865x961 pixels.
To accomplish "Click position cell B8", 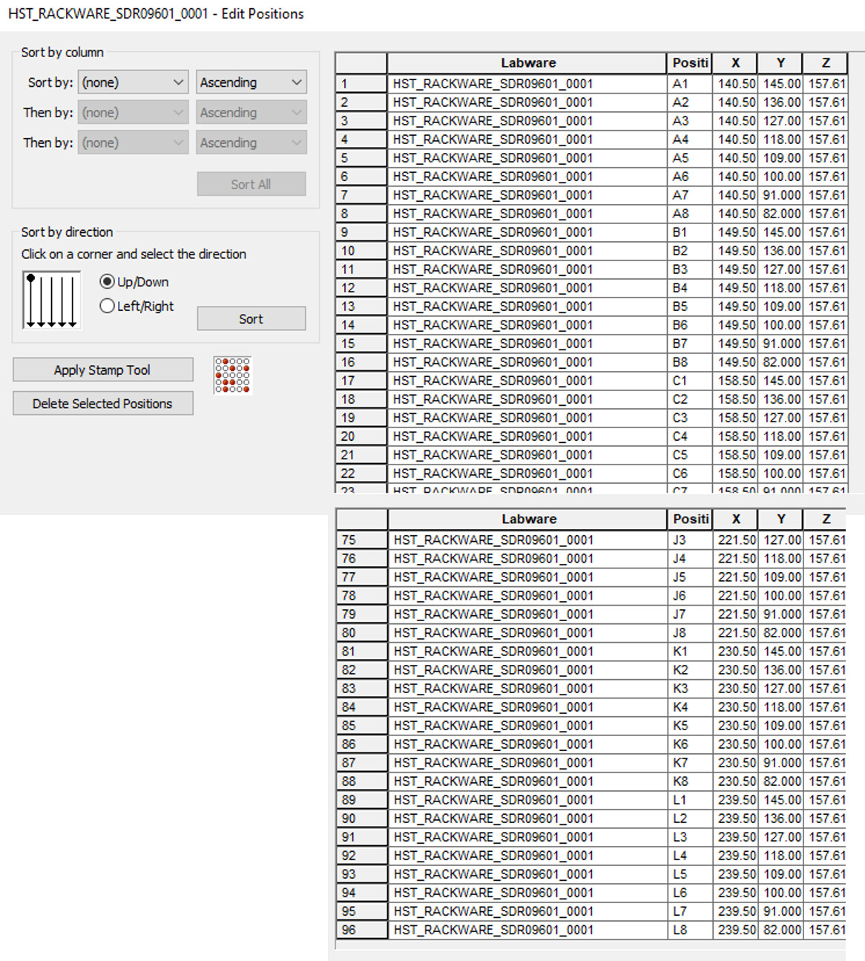I will (x=690, y=362).
